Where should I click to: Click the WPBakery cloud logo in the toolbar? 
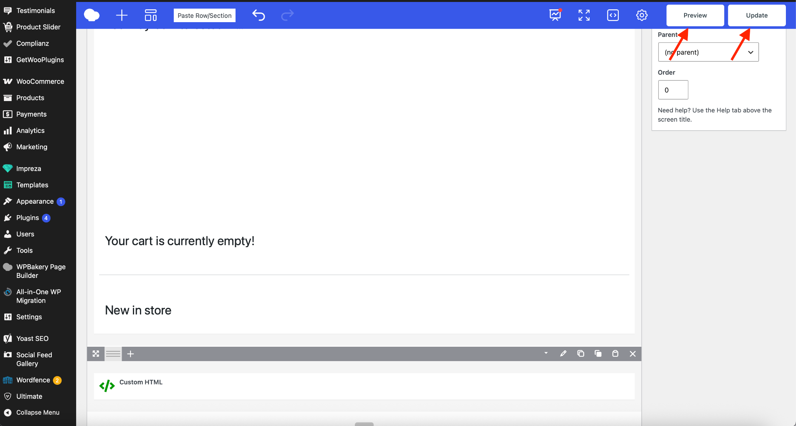tap(92, 15)
